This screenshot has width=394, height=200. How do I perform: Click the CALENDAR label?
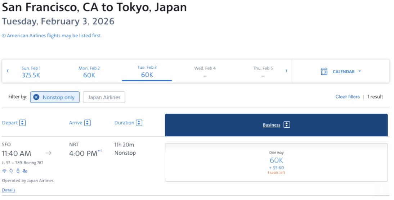(344, 72)
